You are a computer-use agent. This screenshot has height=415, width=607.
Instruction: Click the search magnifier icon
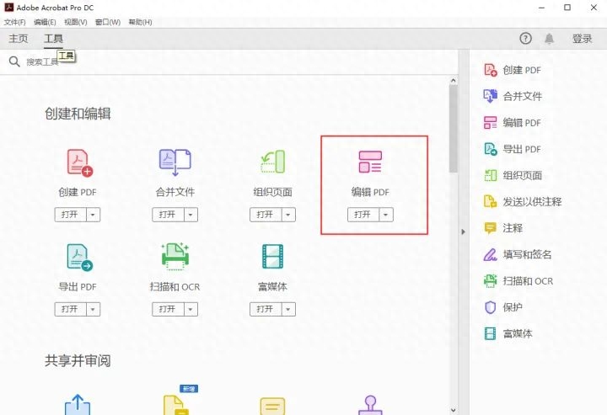tap(14, 61)
